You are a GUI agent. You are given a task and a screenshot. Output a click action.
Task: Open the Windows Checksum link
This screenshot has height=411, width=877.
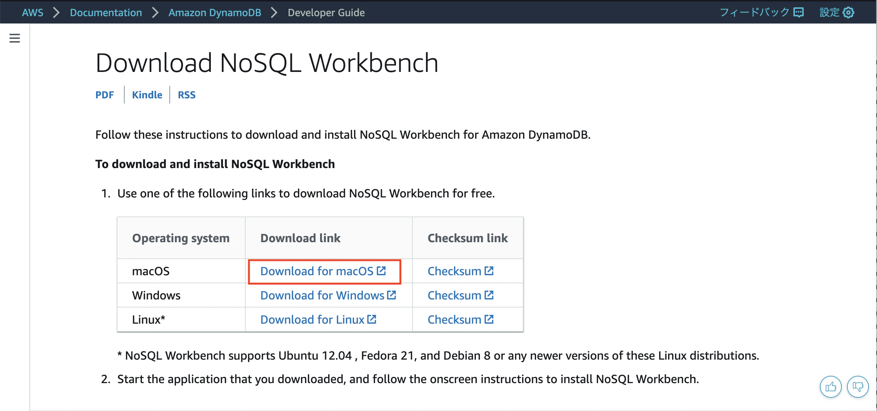point(454,295)
